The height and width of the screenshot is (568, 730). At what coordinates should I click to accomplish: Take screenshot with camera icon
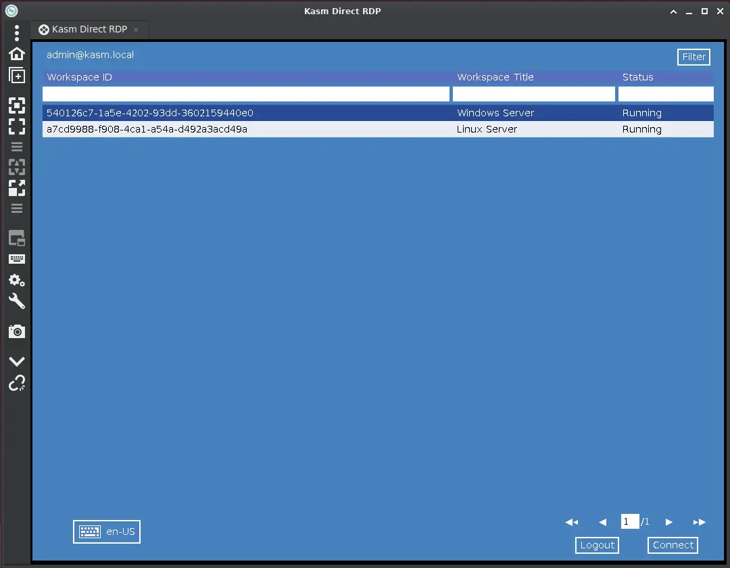[17, 331]
